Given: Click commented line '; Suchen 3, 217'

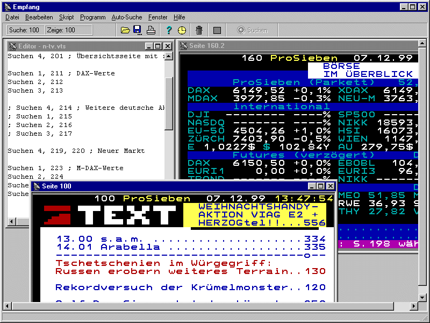Looking at the screenshot, I should 39,134.
